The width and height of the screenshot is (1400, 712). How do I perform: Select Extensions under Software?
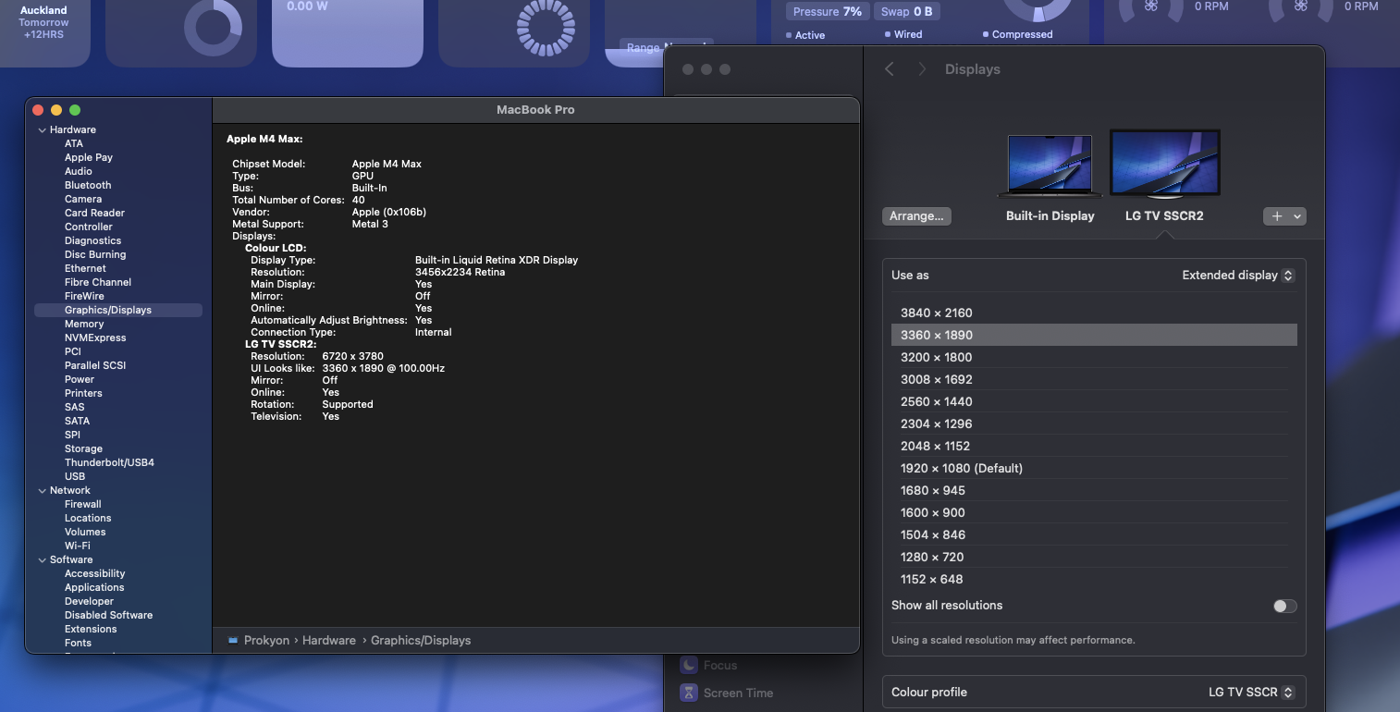tap(91, 629)
